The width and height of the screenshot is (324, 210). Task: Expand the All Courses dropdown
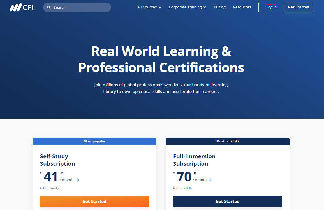pyautogui.click(x=149, y=7)
